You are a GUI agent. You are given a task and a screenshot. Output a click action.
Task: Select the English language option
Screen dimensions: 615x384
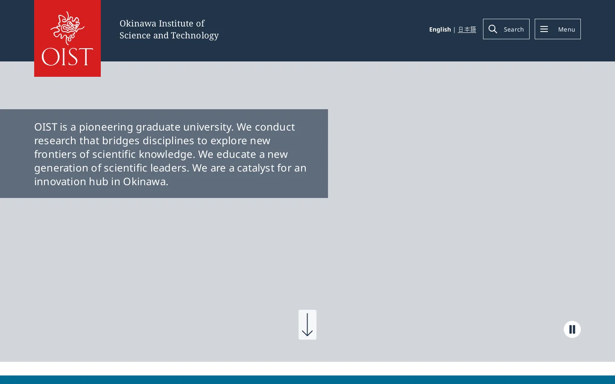440,29
